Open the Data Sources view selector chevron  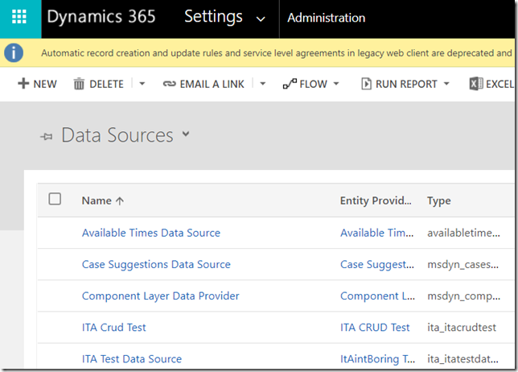tap(186, 134)
